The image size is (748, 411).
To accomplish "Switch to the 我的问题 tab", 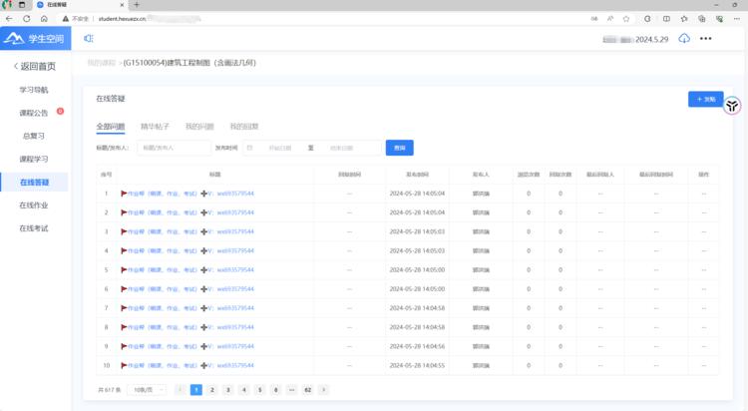I will point(199,127).
